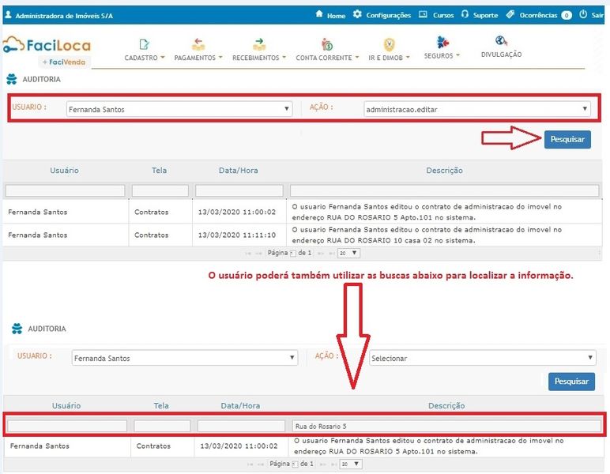Screen dimensions: 610x474
Task: Open Ação dropdown showing administracao.editar
Action: pos(476,109)
